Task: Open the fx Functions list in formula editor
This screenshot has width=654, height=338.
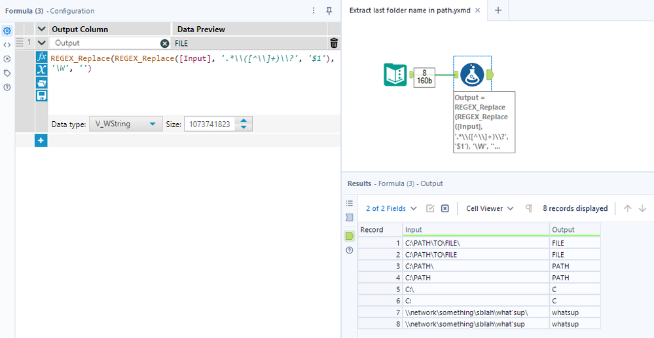Action: click(41, 57)
